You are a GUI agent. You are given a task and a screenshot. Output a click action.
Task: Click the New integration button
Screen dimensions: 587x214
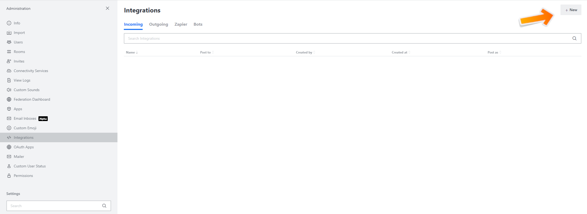(x=571, y=10)
